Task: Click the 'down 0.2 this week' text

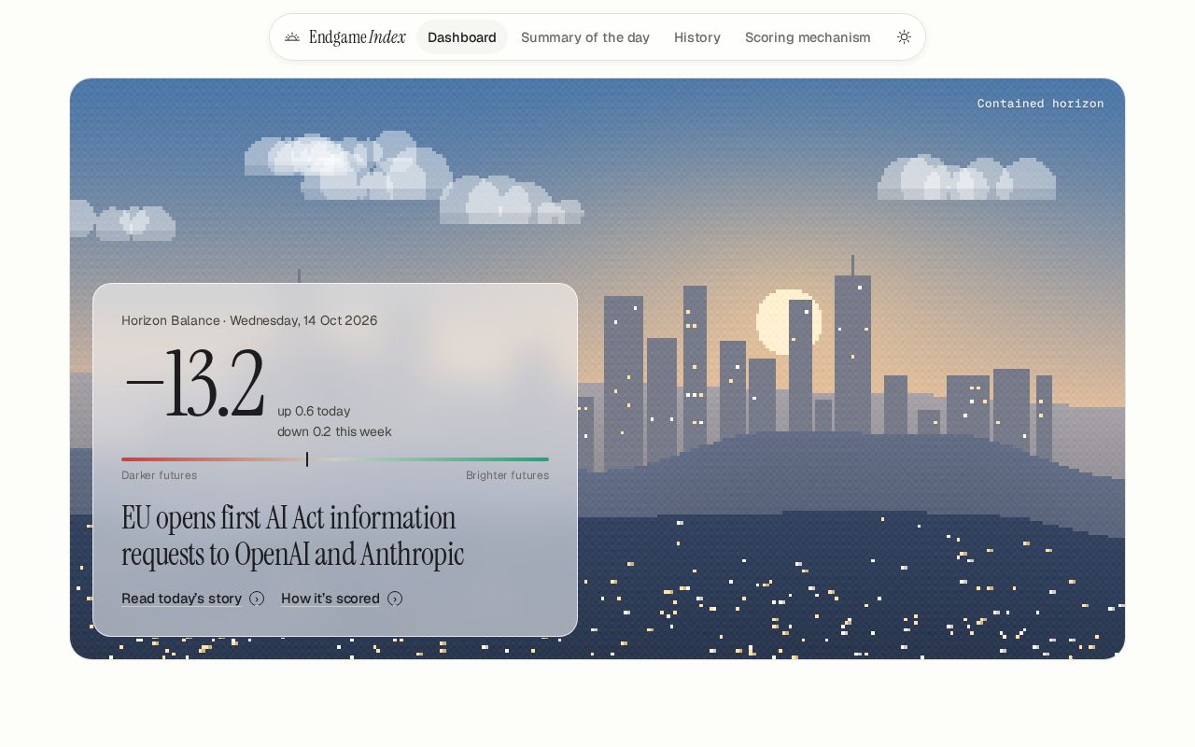Action: [x=334, y=431]
